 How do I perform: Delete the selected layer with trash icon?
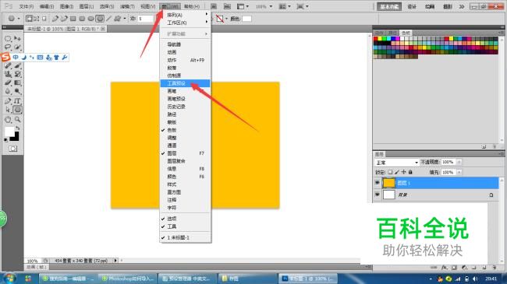click(x=495, y=267)
